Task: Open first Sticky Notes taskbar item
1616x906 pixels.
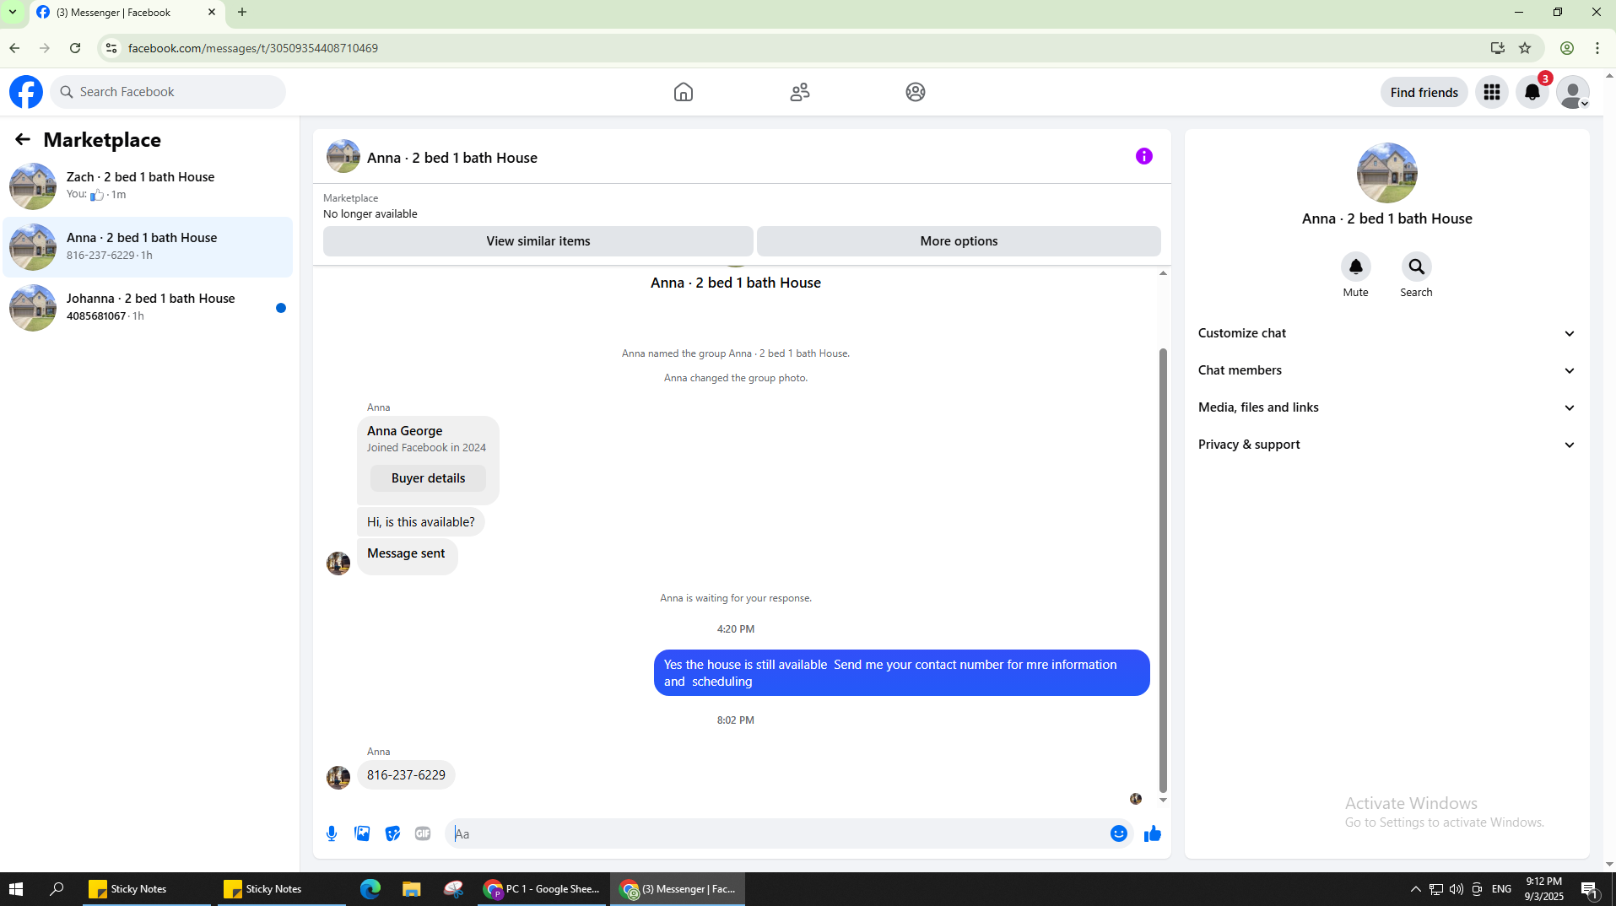Action: coord(146,889)
